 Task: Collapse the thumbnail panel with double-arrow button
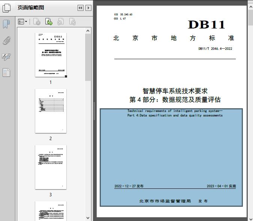[81, 8]
